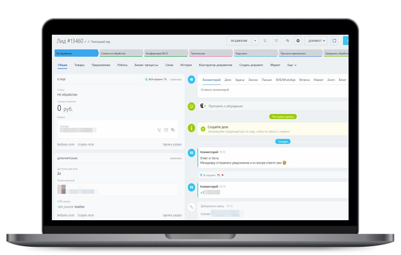Click the green discussion bubble icon in the timeline
The width and height of the screenshot is (401, 255).
pyautogui.click(x=191, y=106)
